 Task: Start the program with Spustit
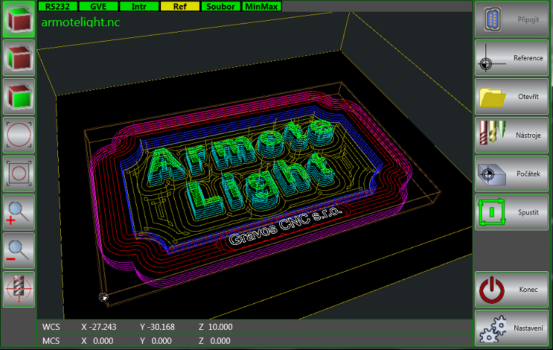coord(512,212)
